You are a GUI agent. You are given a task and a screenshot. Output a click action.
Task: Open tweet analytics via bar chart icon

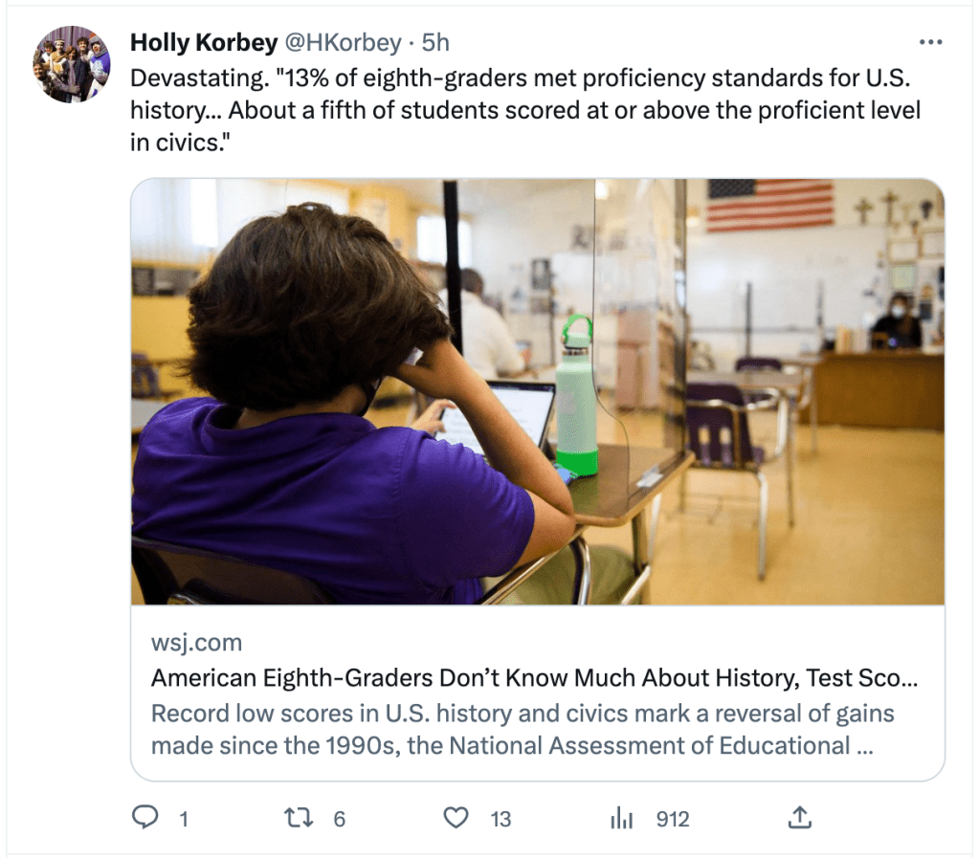pyautogui.click(x=622, y=818)
